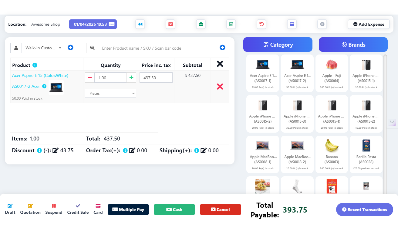
Task: Click the magnifier icon beside product search
Action: click(92, 48)
